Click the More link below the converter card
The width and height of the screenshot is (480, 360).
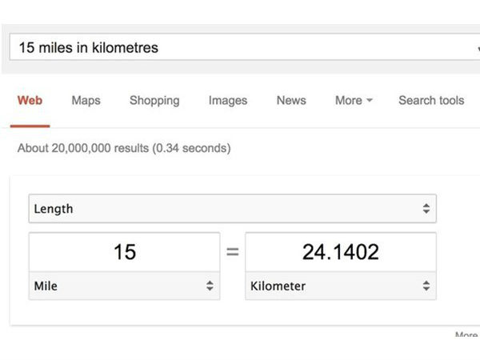[466, 336]
